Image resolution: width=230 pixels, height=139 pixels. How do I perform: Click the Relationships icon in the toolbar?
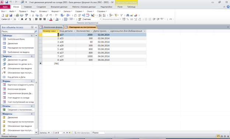pyautogui.click(x=83, y=15)
